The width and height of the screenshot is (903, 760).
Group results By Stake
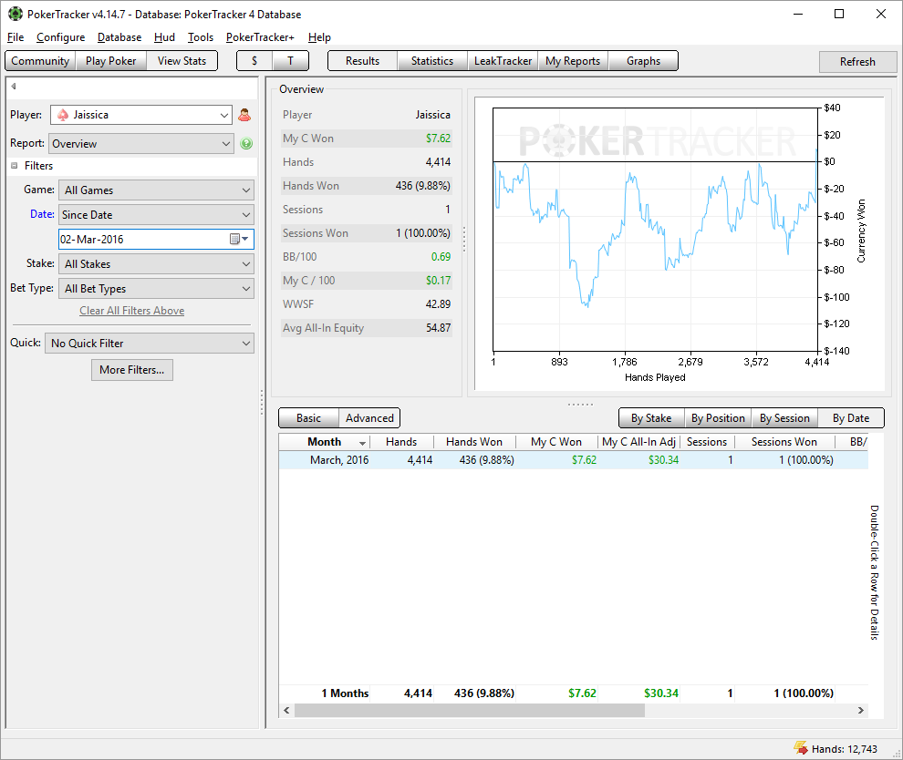[x=651, y=418]
